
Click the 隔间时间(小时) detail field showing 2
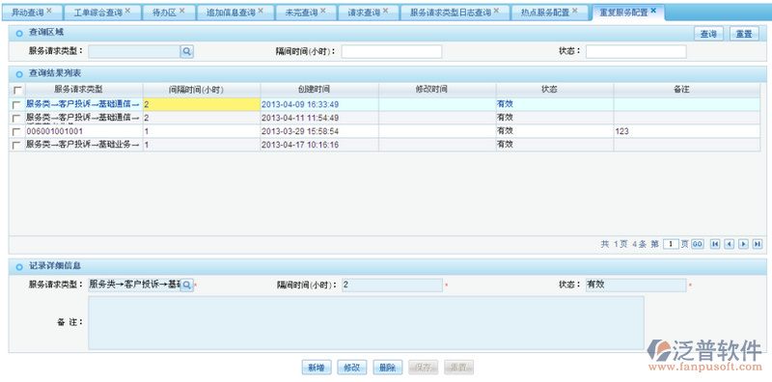coord(392,286)
